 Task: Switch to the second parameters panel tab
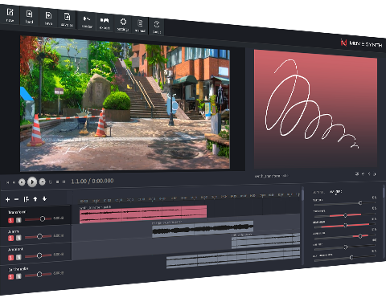point(336,192)
